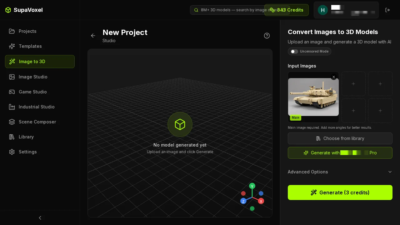
Task: Click the red X axis gizmo handle
Action: point(261,201)
